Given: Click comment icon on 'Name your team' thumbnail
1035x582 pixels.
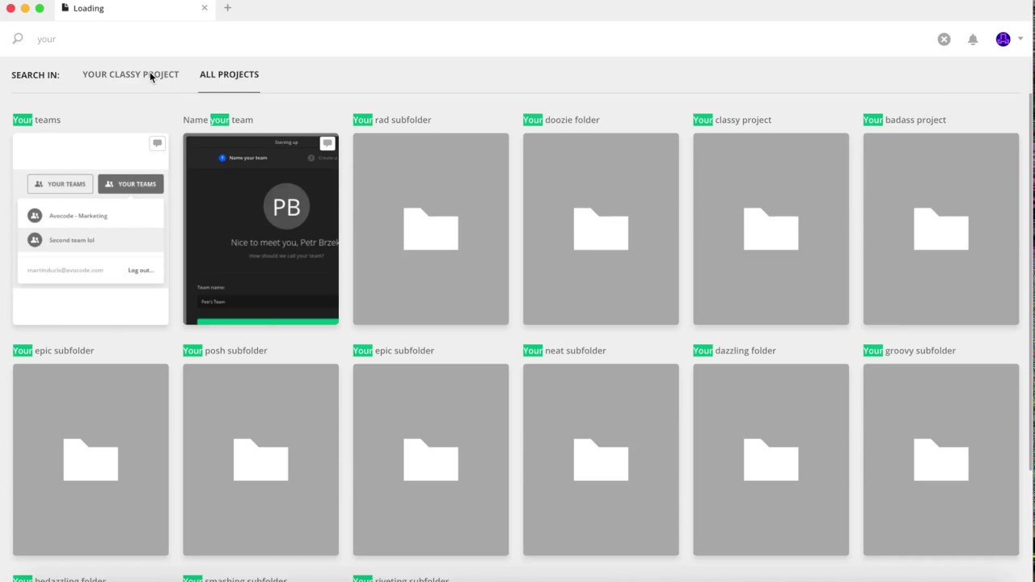Looking at the screenshot, I should tap(327, 143).
